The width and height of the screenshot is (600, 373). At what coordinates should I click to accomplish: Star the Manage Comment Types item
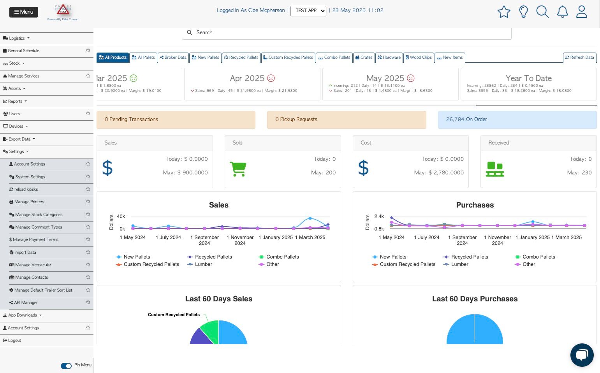click(88, 227)
